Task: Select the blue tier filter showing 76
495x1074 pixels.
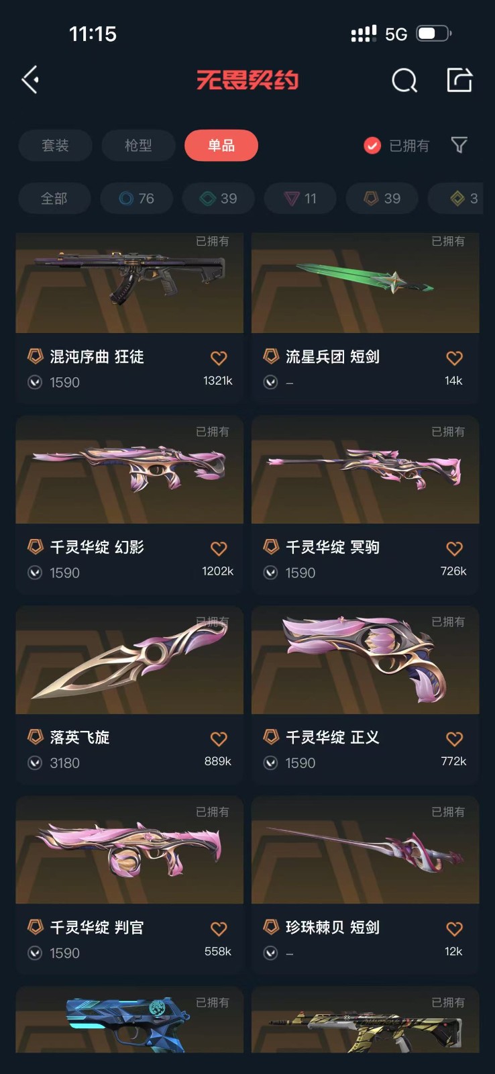Action: [137, 199]
